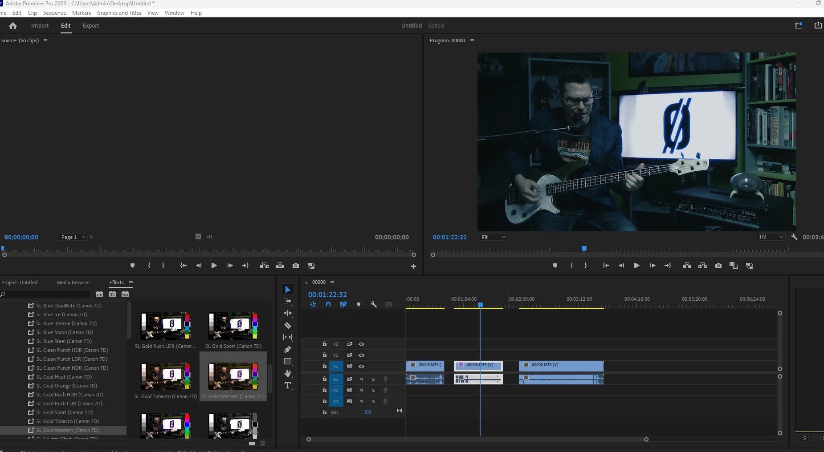
Task: Select the Type tool
Action: (x=288, y=385)
